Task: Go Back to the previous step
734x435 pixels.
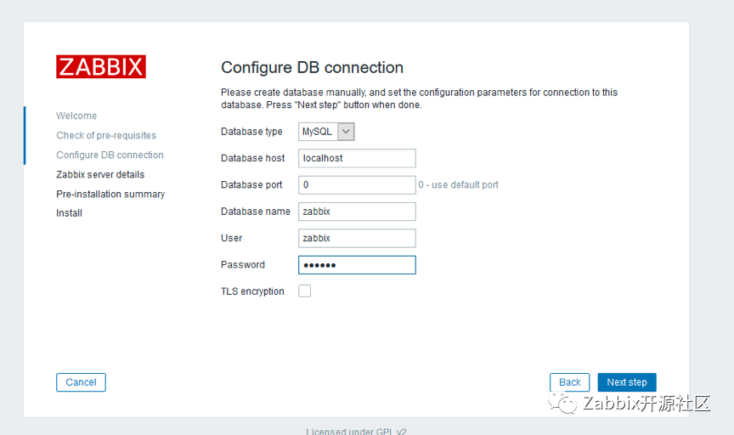Action: pos(570,382)
